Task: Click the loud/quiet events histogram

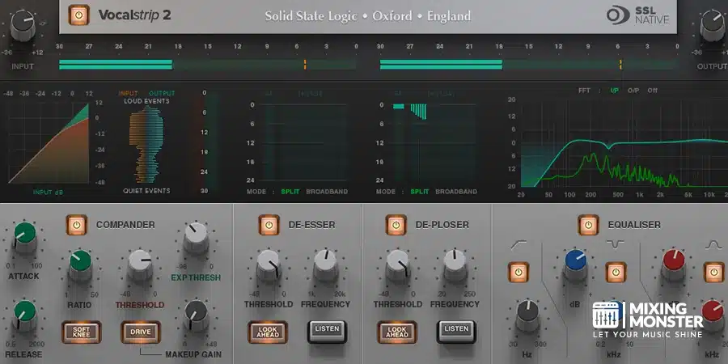Action: 146,145
